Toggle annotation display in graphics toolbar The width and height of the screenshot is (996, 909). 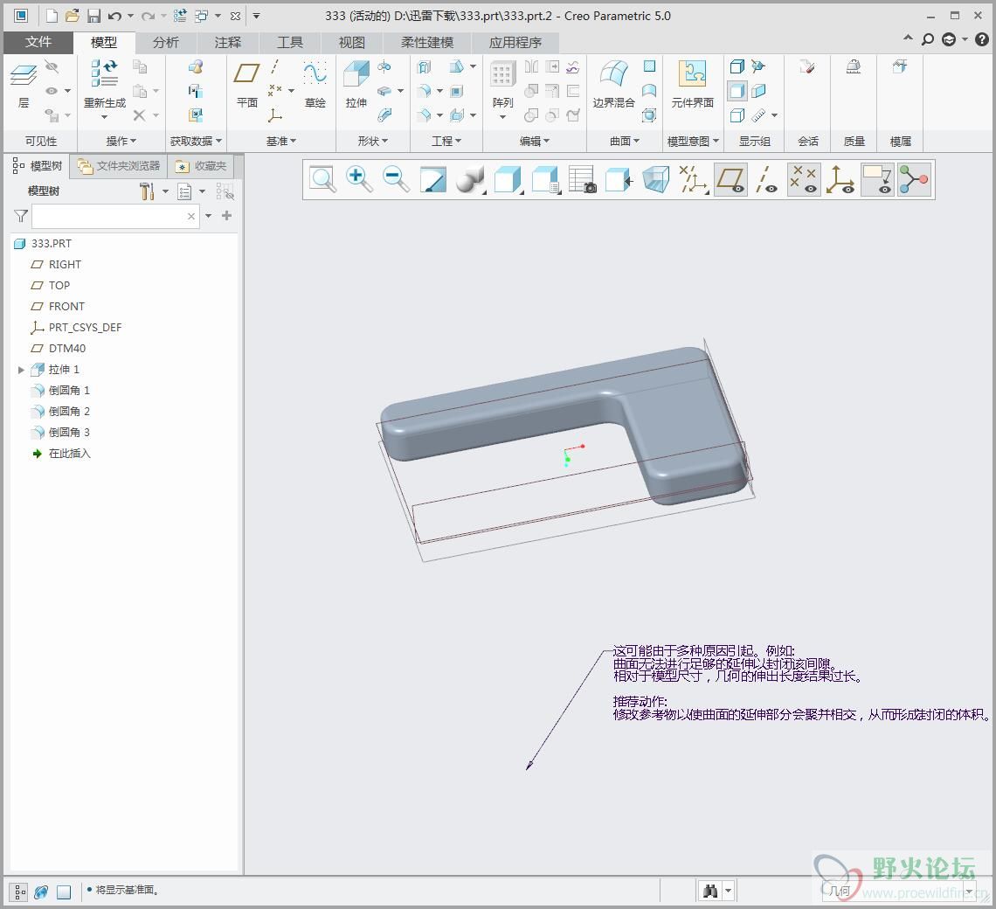[877, 180]
